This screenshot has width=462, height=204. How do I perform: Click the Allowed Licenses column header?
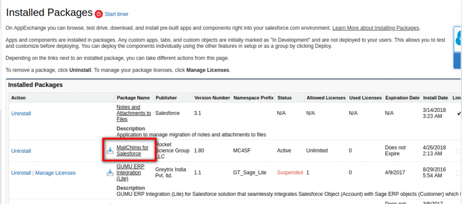coord(326,97)
